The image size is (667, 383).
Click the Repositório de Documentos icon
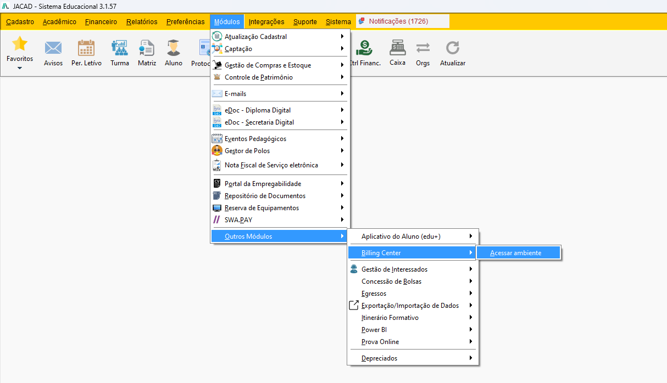coord(216,196)
